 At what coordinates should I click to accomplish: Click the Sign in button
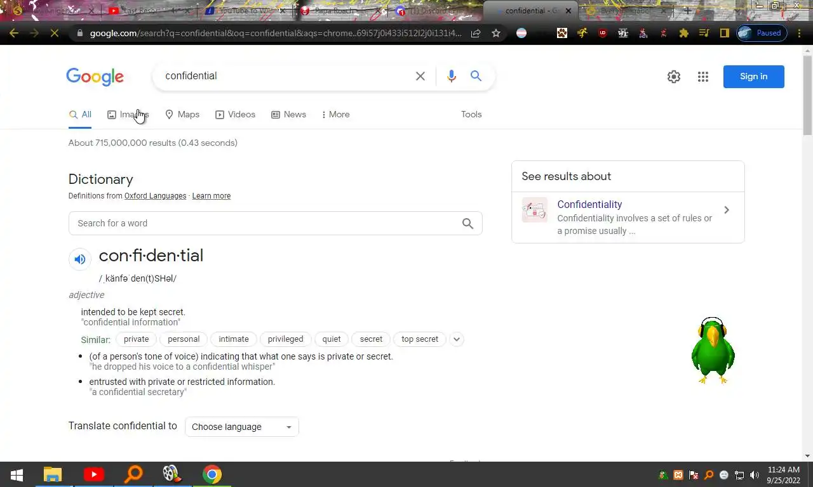pos(754,77)
